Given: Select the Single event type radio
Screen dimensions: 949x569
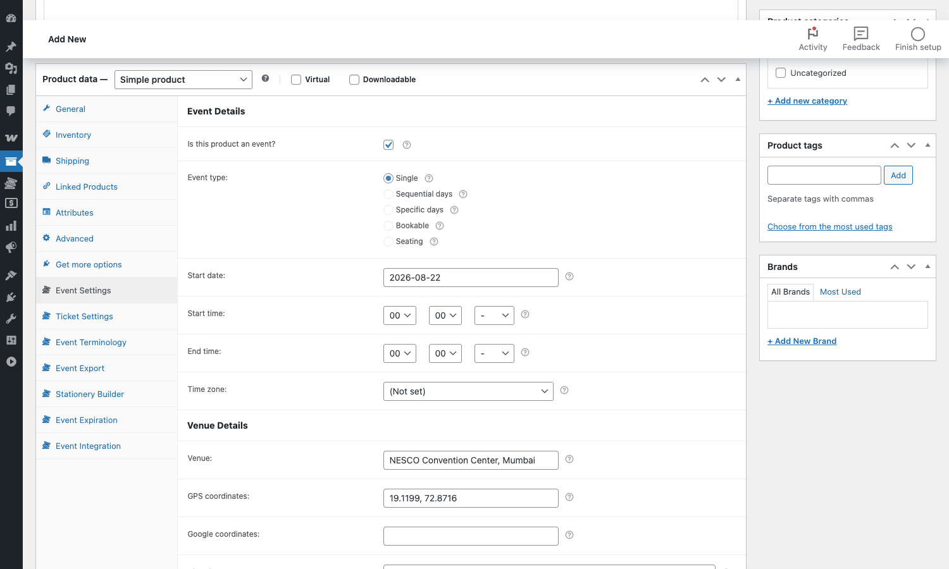Looking at the screenshot, I should (388, 178).
